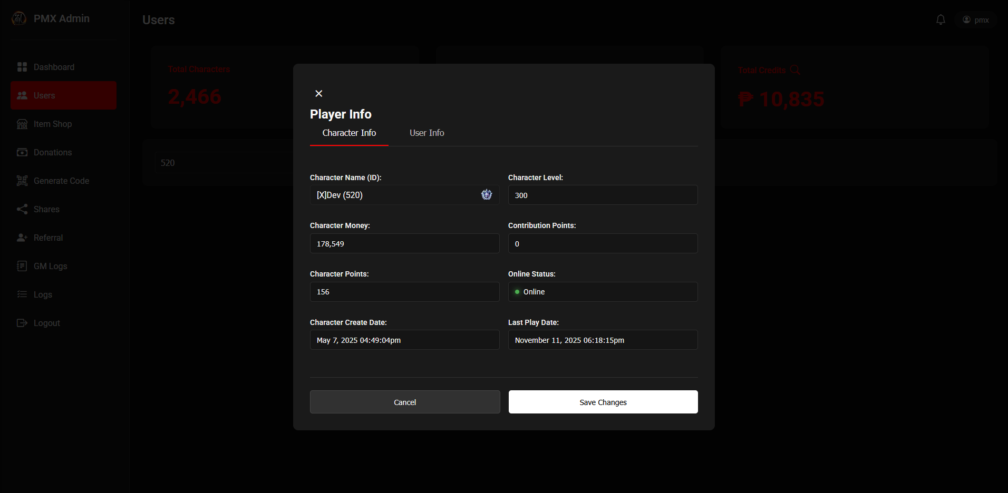The width and height of the screenshot is (1008, 493).
Task: Switch to the User Info tab
Action: [427, 133]
